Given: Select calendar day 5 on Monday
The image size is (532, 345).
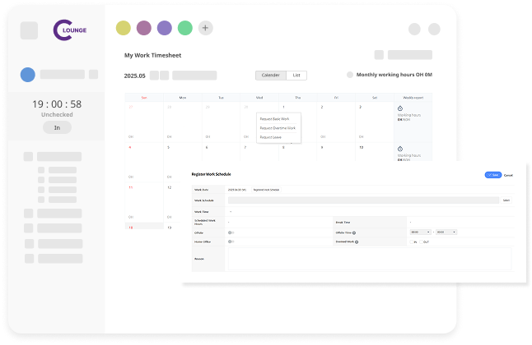Looking at the screenshot, I should (x=168, y=148).
